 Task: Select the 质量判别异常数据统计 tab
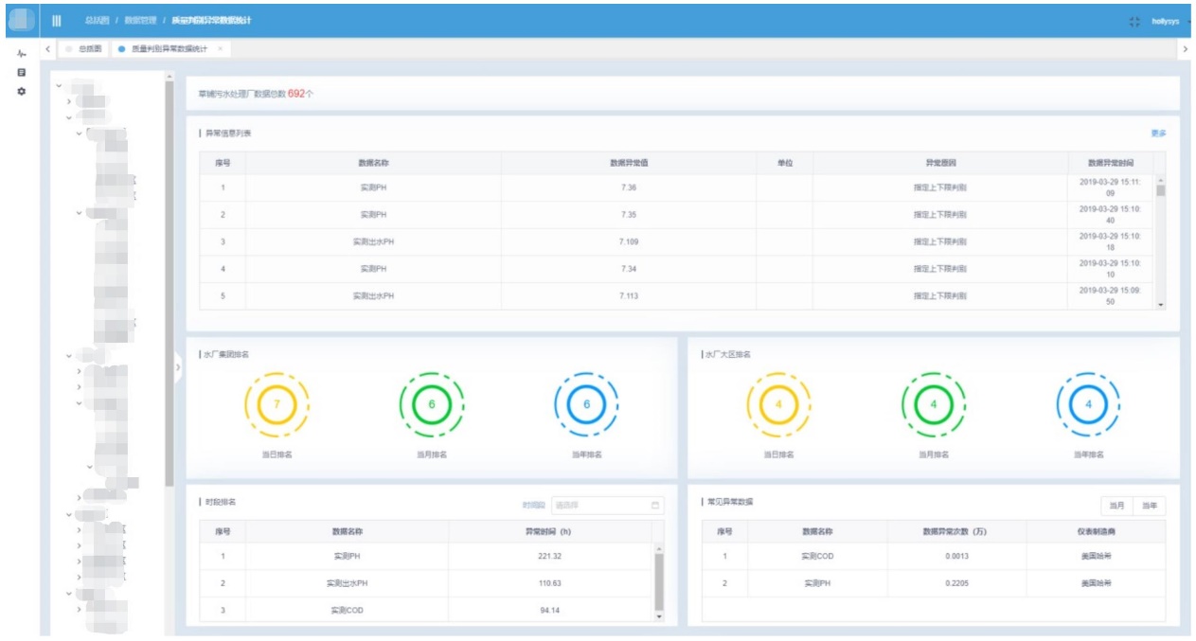168,48
